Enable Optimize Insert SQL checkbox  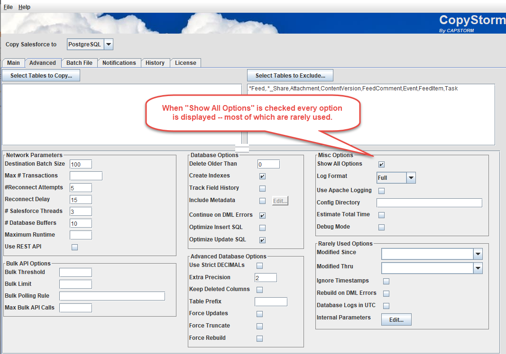point(262,228)
